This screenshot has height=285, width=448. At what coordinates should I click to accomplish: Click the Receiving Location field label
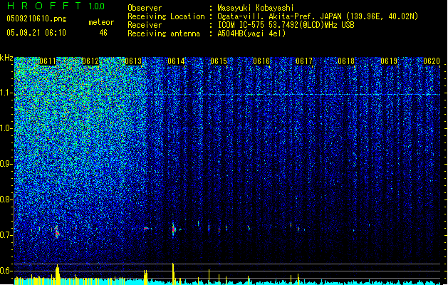point(166,16)
